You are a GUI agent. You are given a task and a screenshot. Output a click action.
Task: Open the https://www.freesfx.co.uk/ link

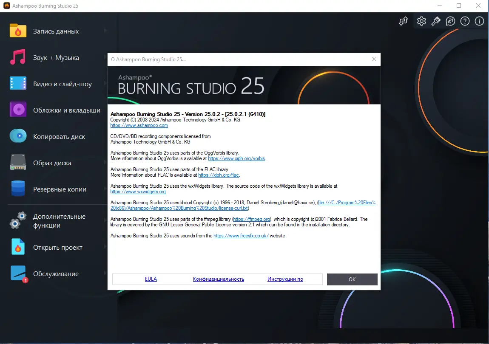coord(241,236)
